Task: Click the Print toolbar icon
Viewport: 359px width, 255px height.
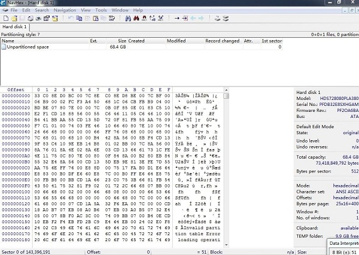Action: (x=31, y=19)
